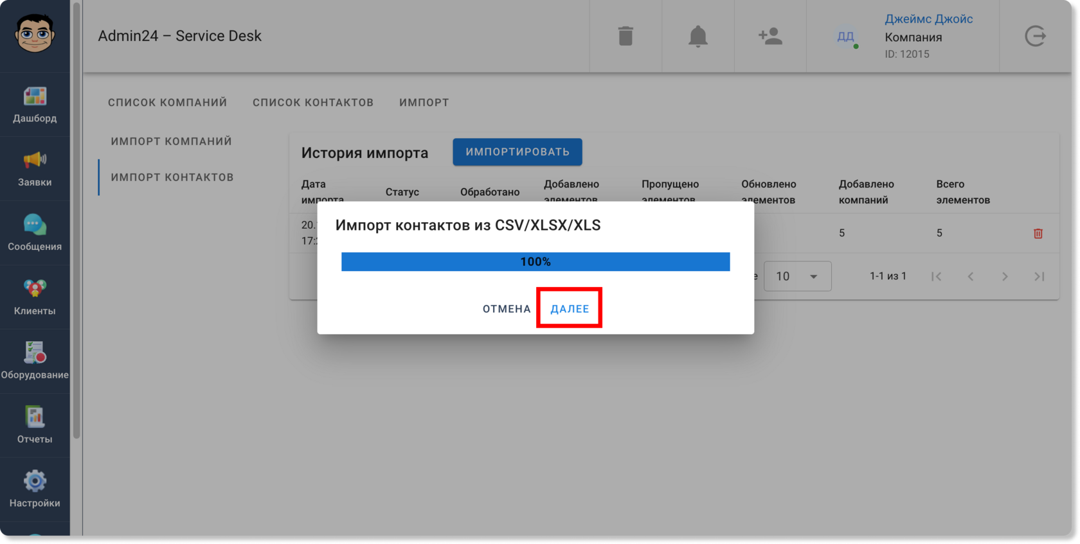
Task: Open notifications bell icon
Action: coord(697,36)
